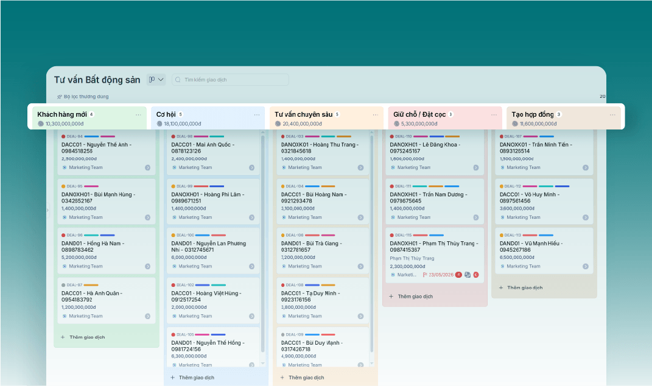652x386 pixels.
Task: Add deal in Giữ chỗ / Đặt cọc column
Action: (x=411, y=297)
